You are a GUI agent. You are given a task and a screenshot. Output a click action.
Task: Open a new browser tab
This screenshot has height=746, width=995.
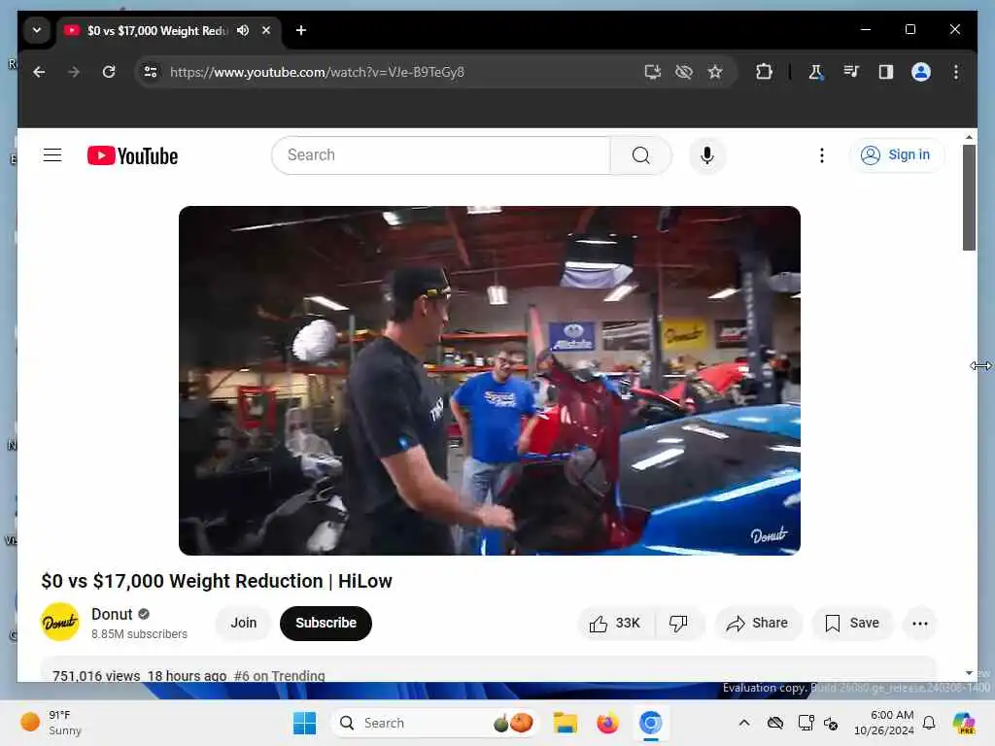click(301, 30)
